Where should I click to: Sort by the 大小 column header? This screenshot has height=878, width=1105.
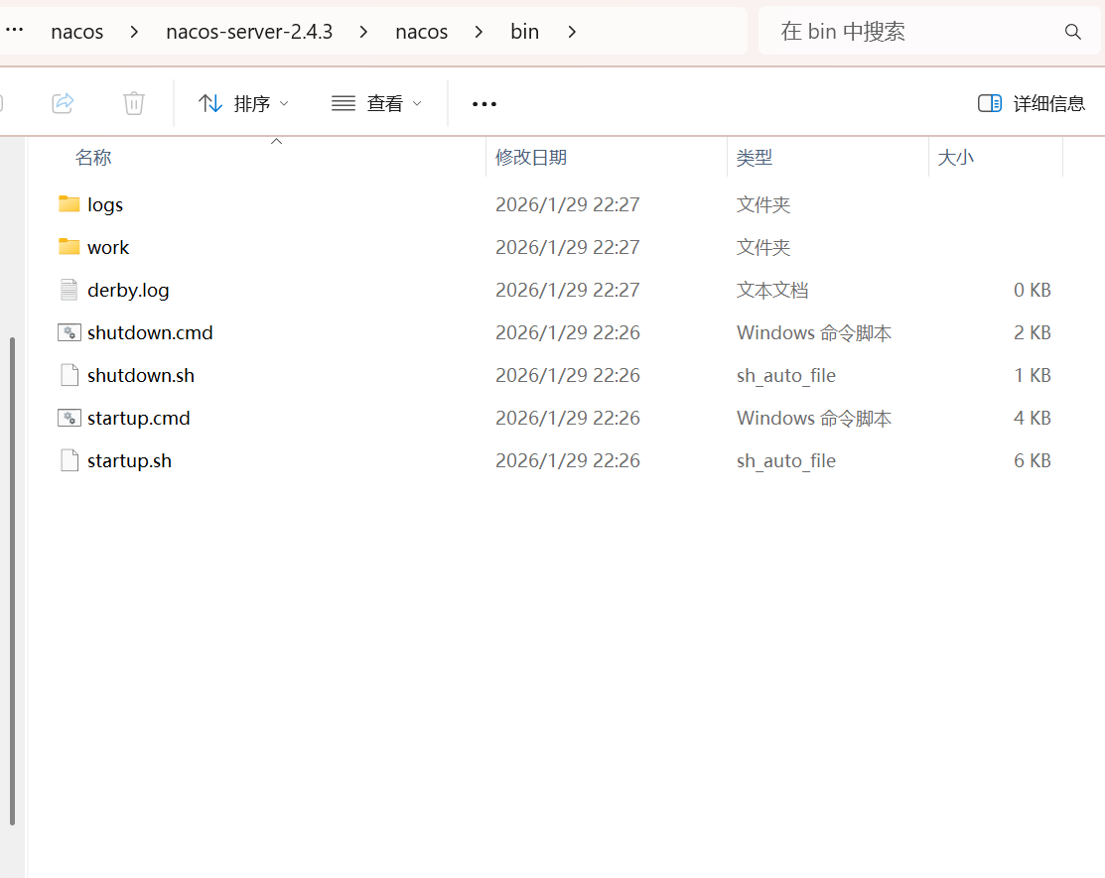pyautogui.click(x=955, y=157)
